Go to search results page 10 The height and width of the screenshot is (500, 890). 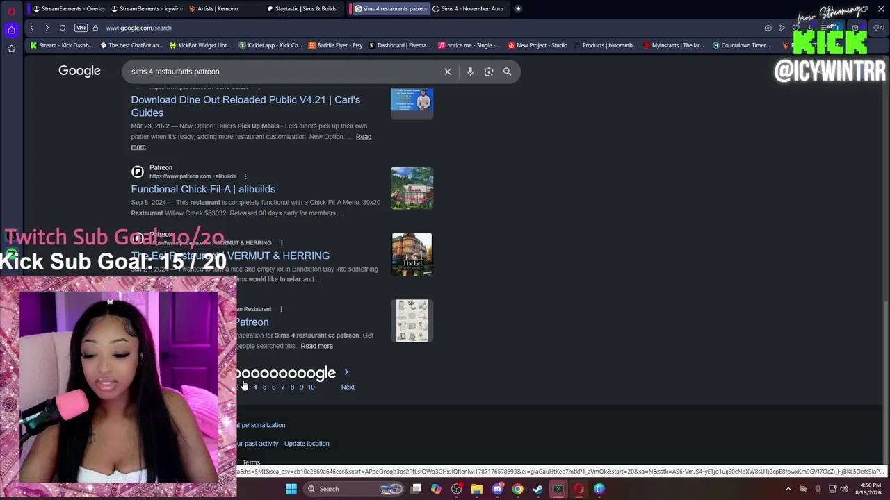click(311, 387)
